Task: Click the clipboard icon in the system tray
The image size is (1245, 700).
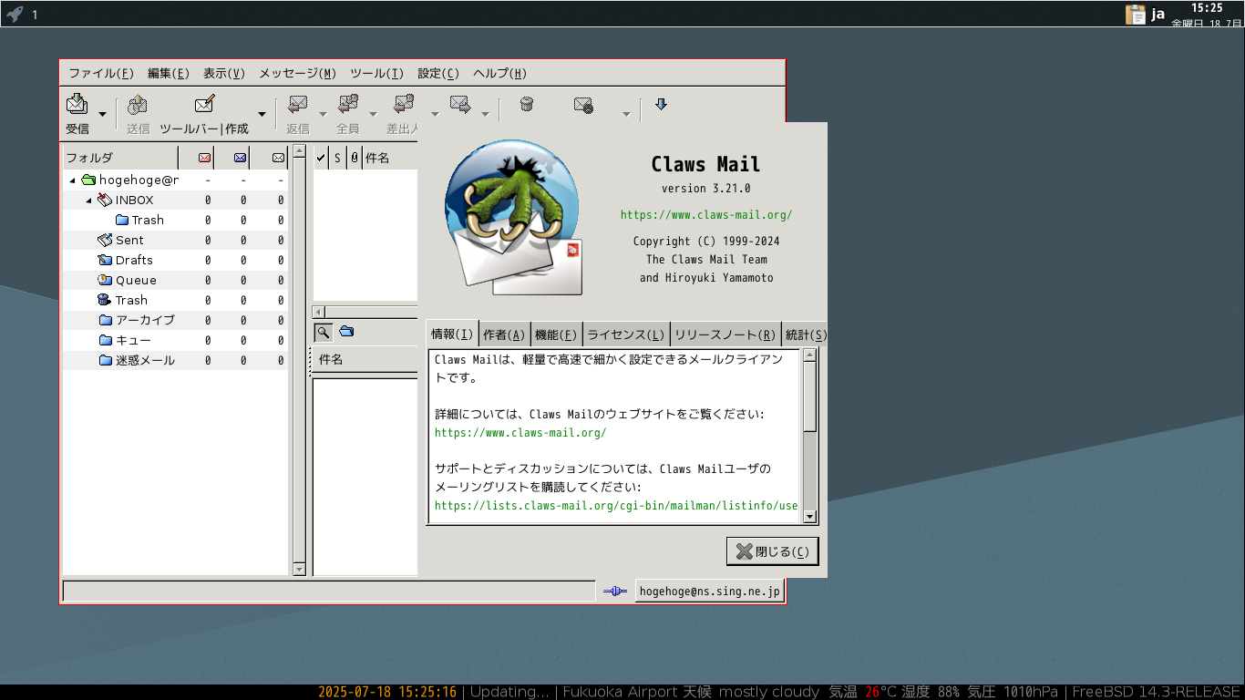Action: coord(1136,14)
